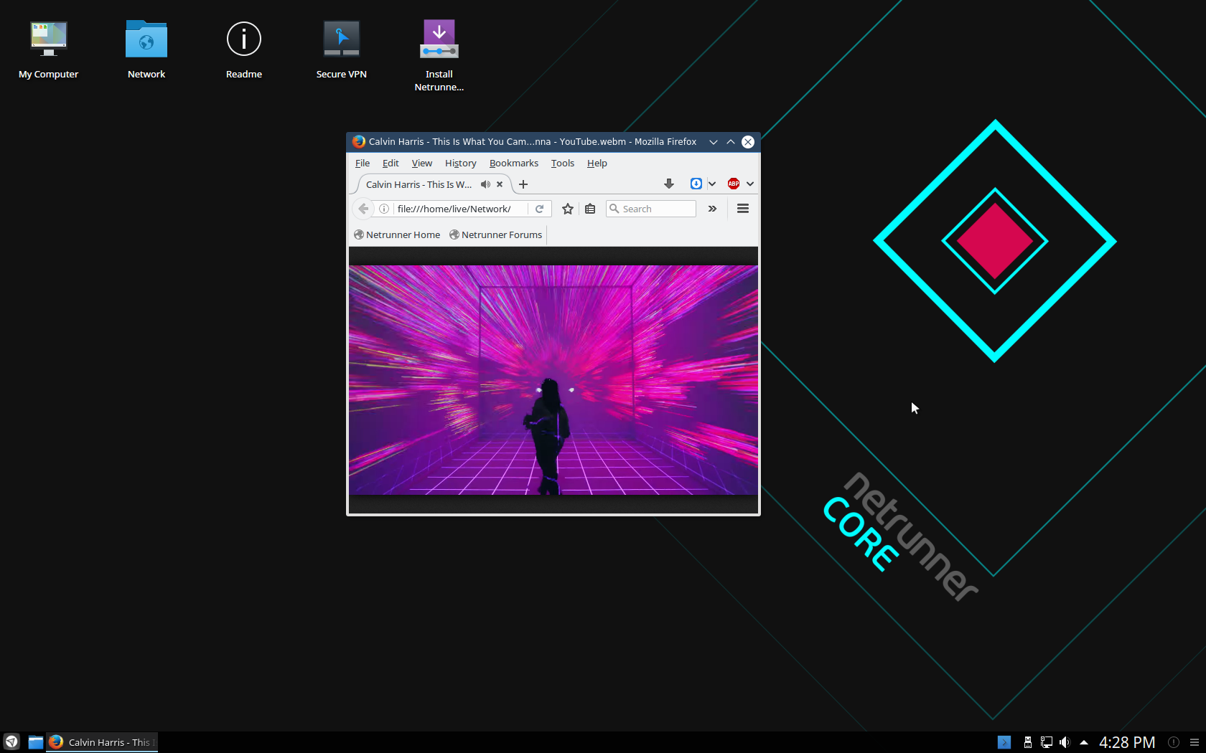Show more toolbar items via overflow chevron

point(712,209)
